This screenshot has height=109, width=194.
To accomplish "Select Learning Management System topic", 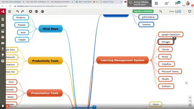I will click(x=122, y=60).
